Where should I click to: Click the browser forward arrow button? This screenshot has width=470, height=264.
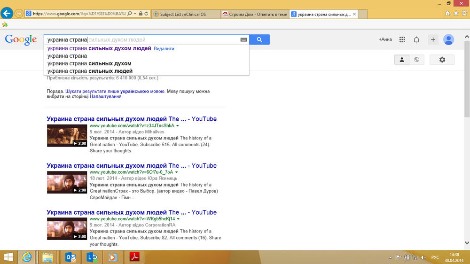tap(19, 14)
